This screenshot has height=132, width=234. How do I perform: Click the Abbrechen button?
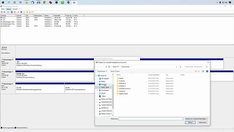point(202,122)
